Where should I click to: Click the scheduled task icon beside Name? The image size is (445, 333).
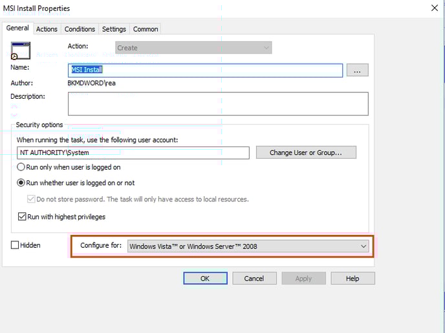pos(20,50)
